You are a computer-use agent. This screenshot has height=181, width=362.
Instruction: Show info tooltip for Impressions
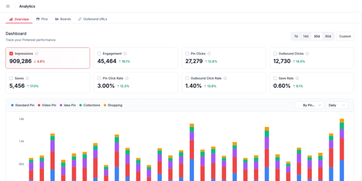(37, 53)
